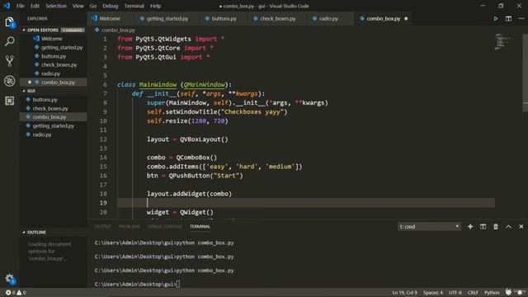Screen dimensions: 528x297
Task: Create a new terminal with plus icon
Action: (470, 227)
